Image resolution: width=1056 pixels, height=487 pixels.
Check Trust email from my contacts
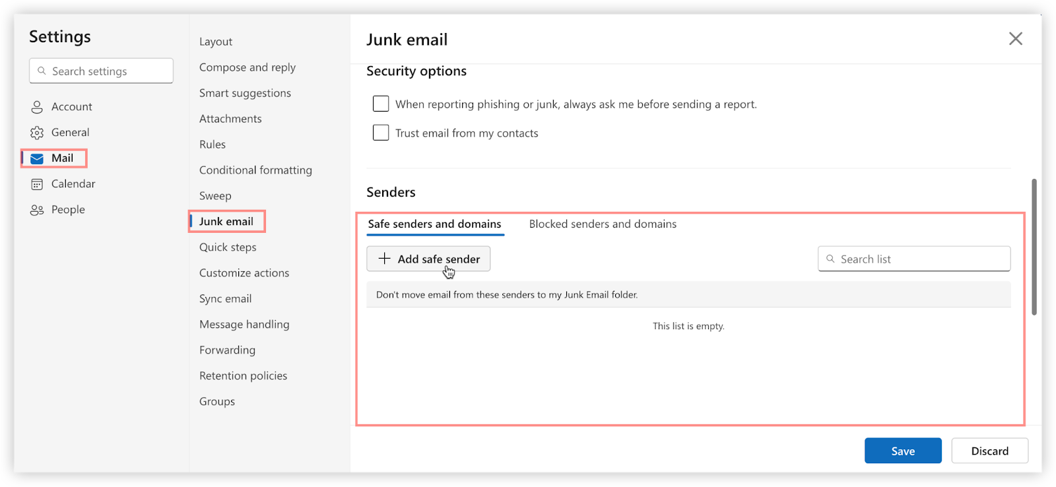381,133
